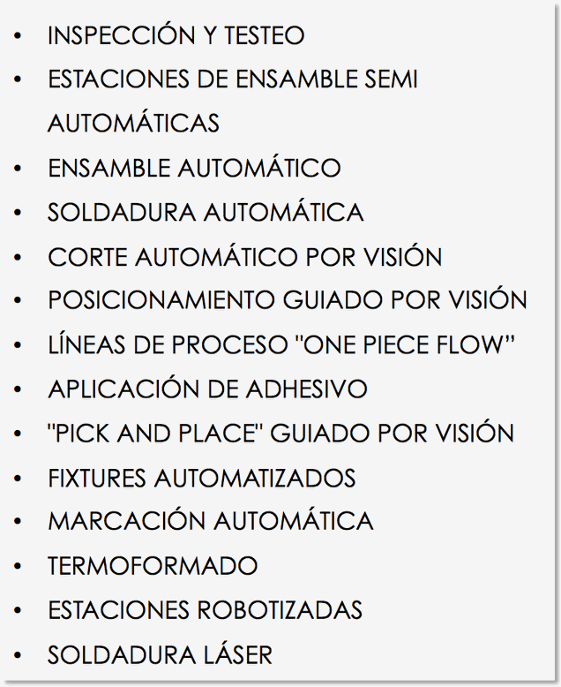Click the bullet before SOLDADURA LÁSER
The width and height of the screenshot is (561, 687).
coord(18,655)
